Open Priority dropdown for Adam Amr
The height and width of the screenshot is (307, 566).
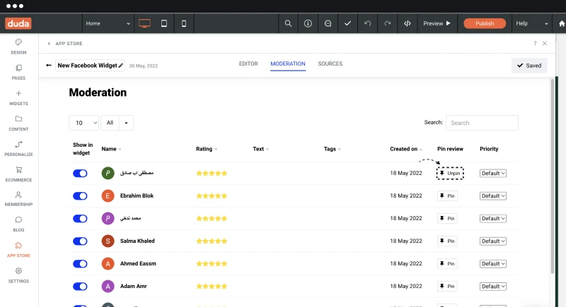(x=492, y=287)
